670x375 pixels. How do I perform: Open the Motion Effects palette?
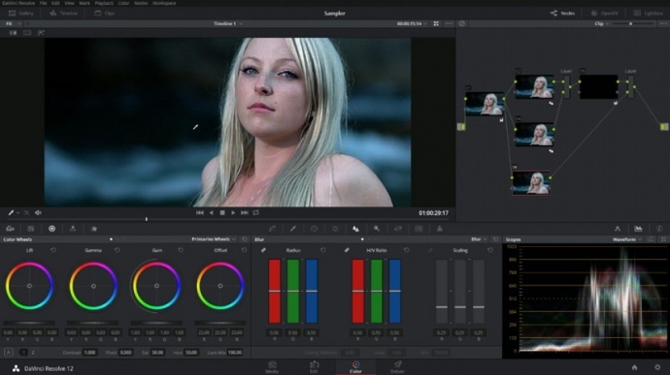[94, 229]
